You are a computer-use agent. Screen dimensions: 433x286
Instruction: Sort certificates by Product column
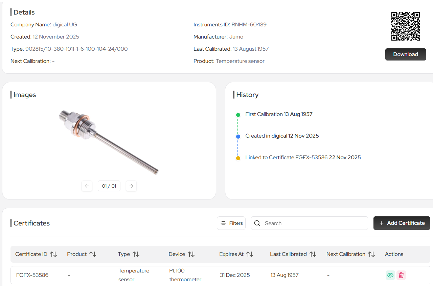pyautogui.click(x=93, y=254)
